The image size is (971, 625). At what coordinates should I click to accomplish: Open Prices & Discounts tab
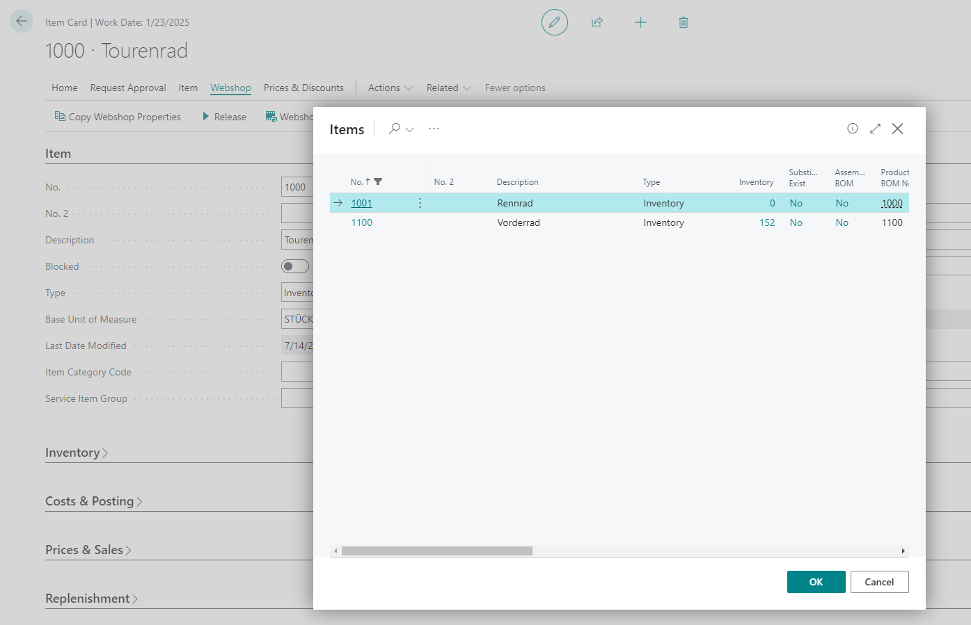pyautogui.click(x=303, y=88)
